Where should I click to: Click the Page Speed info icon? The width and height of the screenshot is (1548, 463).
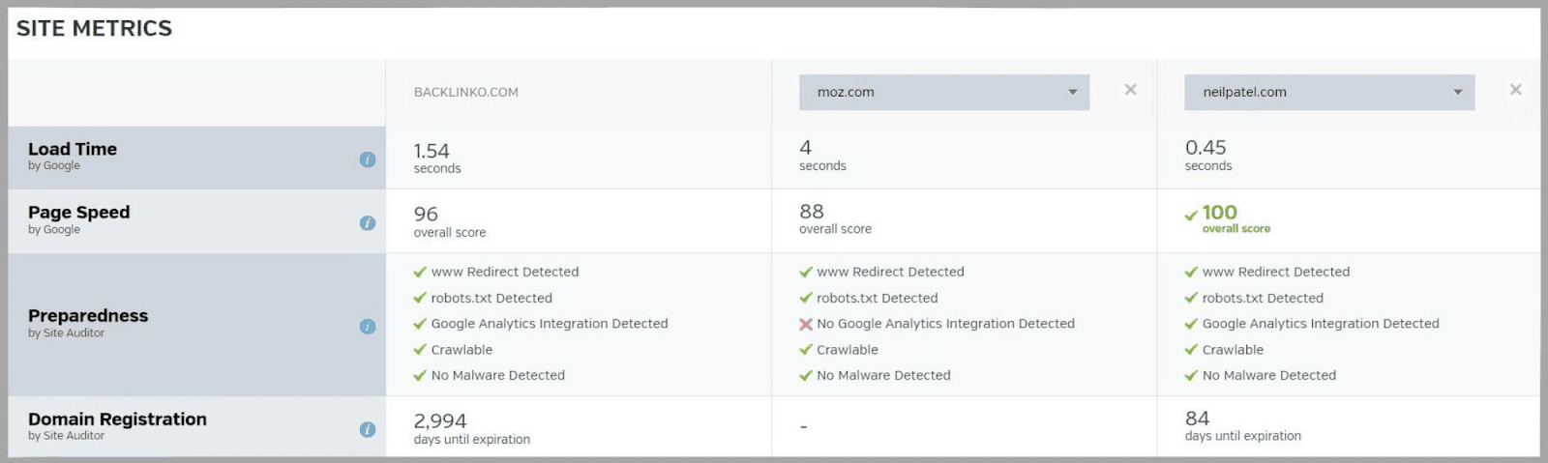368,223
